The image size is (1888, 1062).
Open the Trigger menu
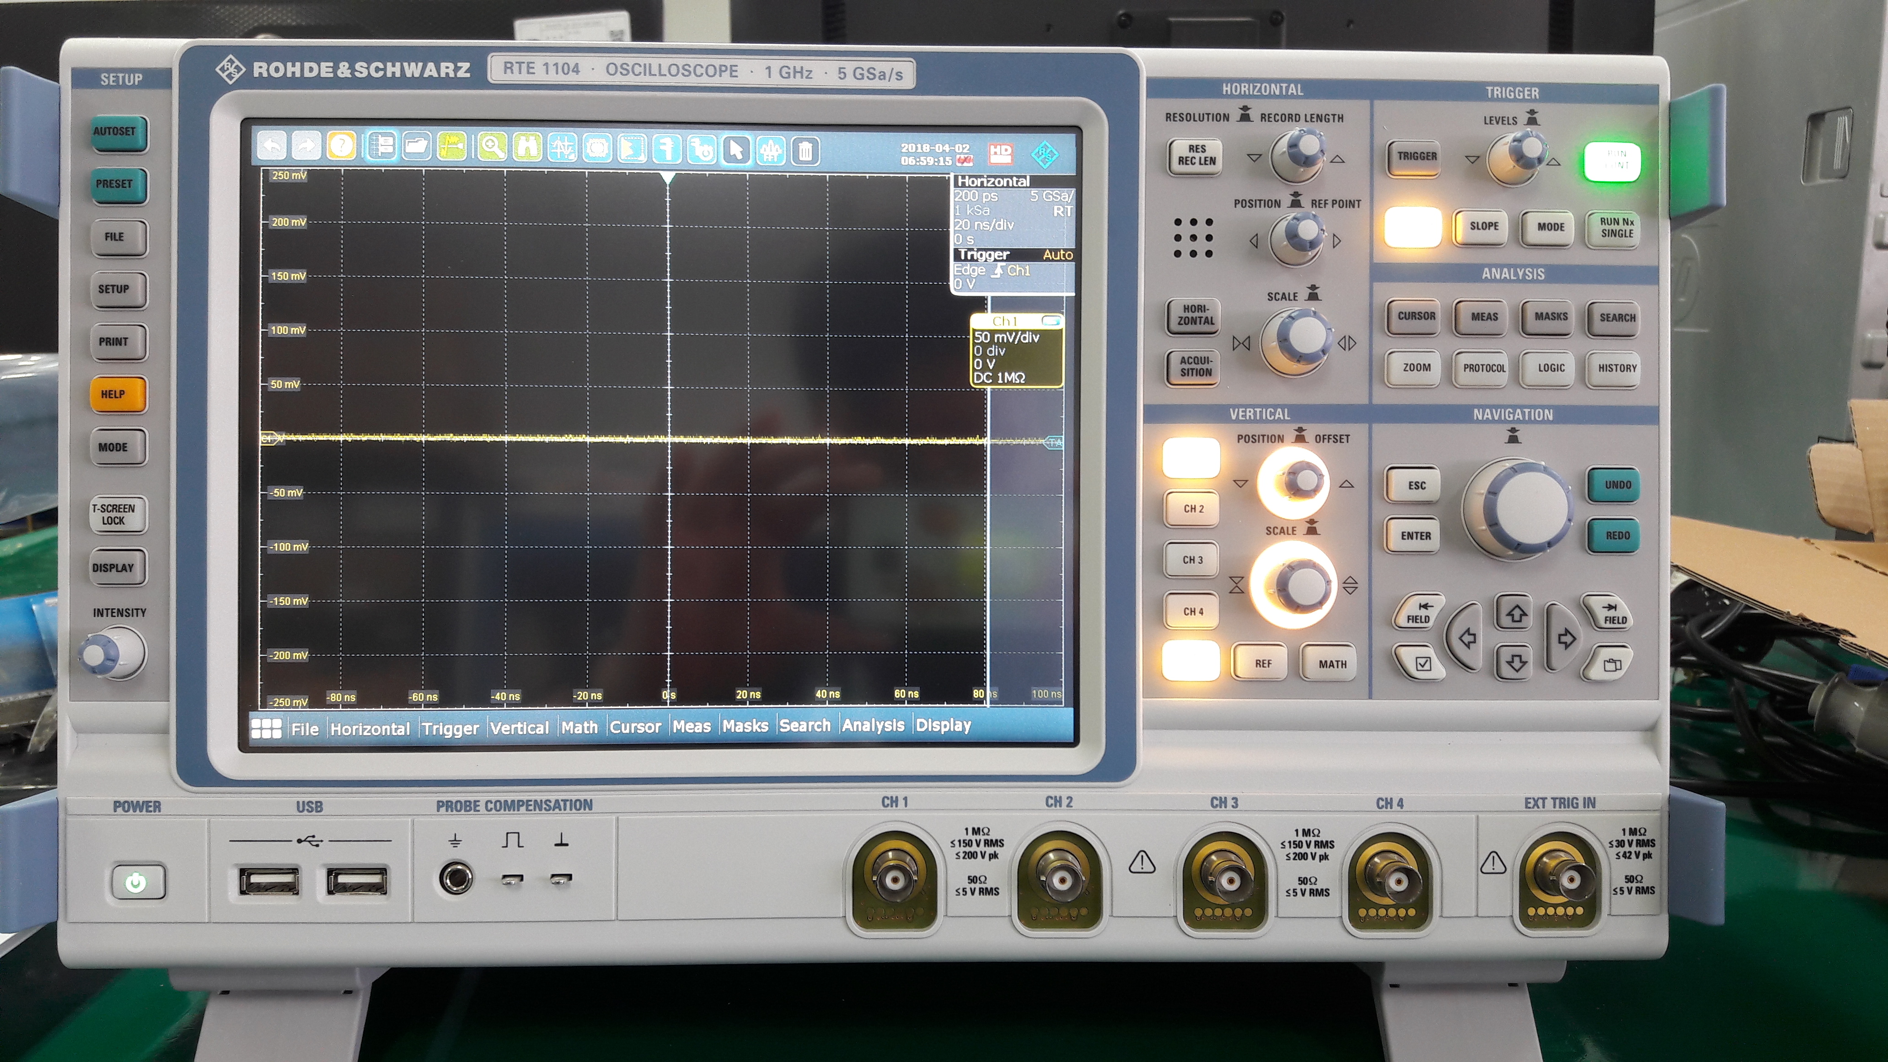point(450,729)
